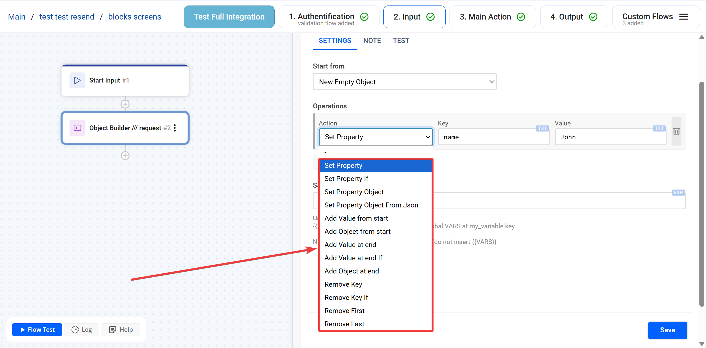Choose Remove Key If option

(x=346, y=297)
